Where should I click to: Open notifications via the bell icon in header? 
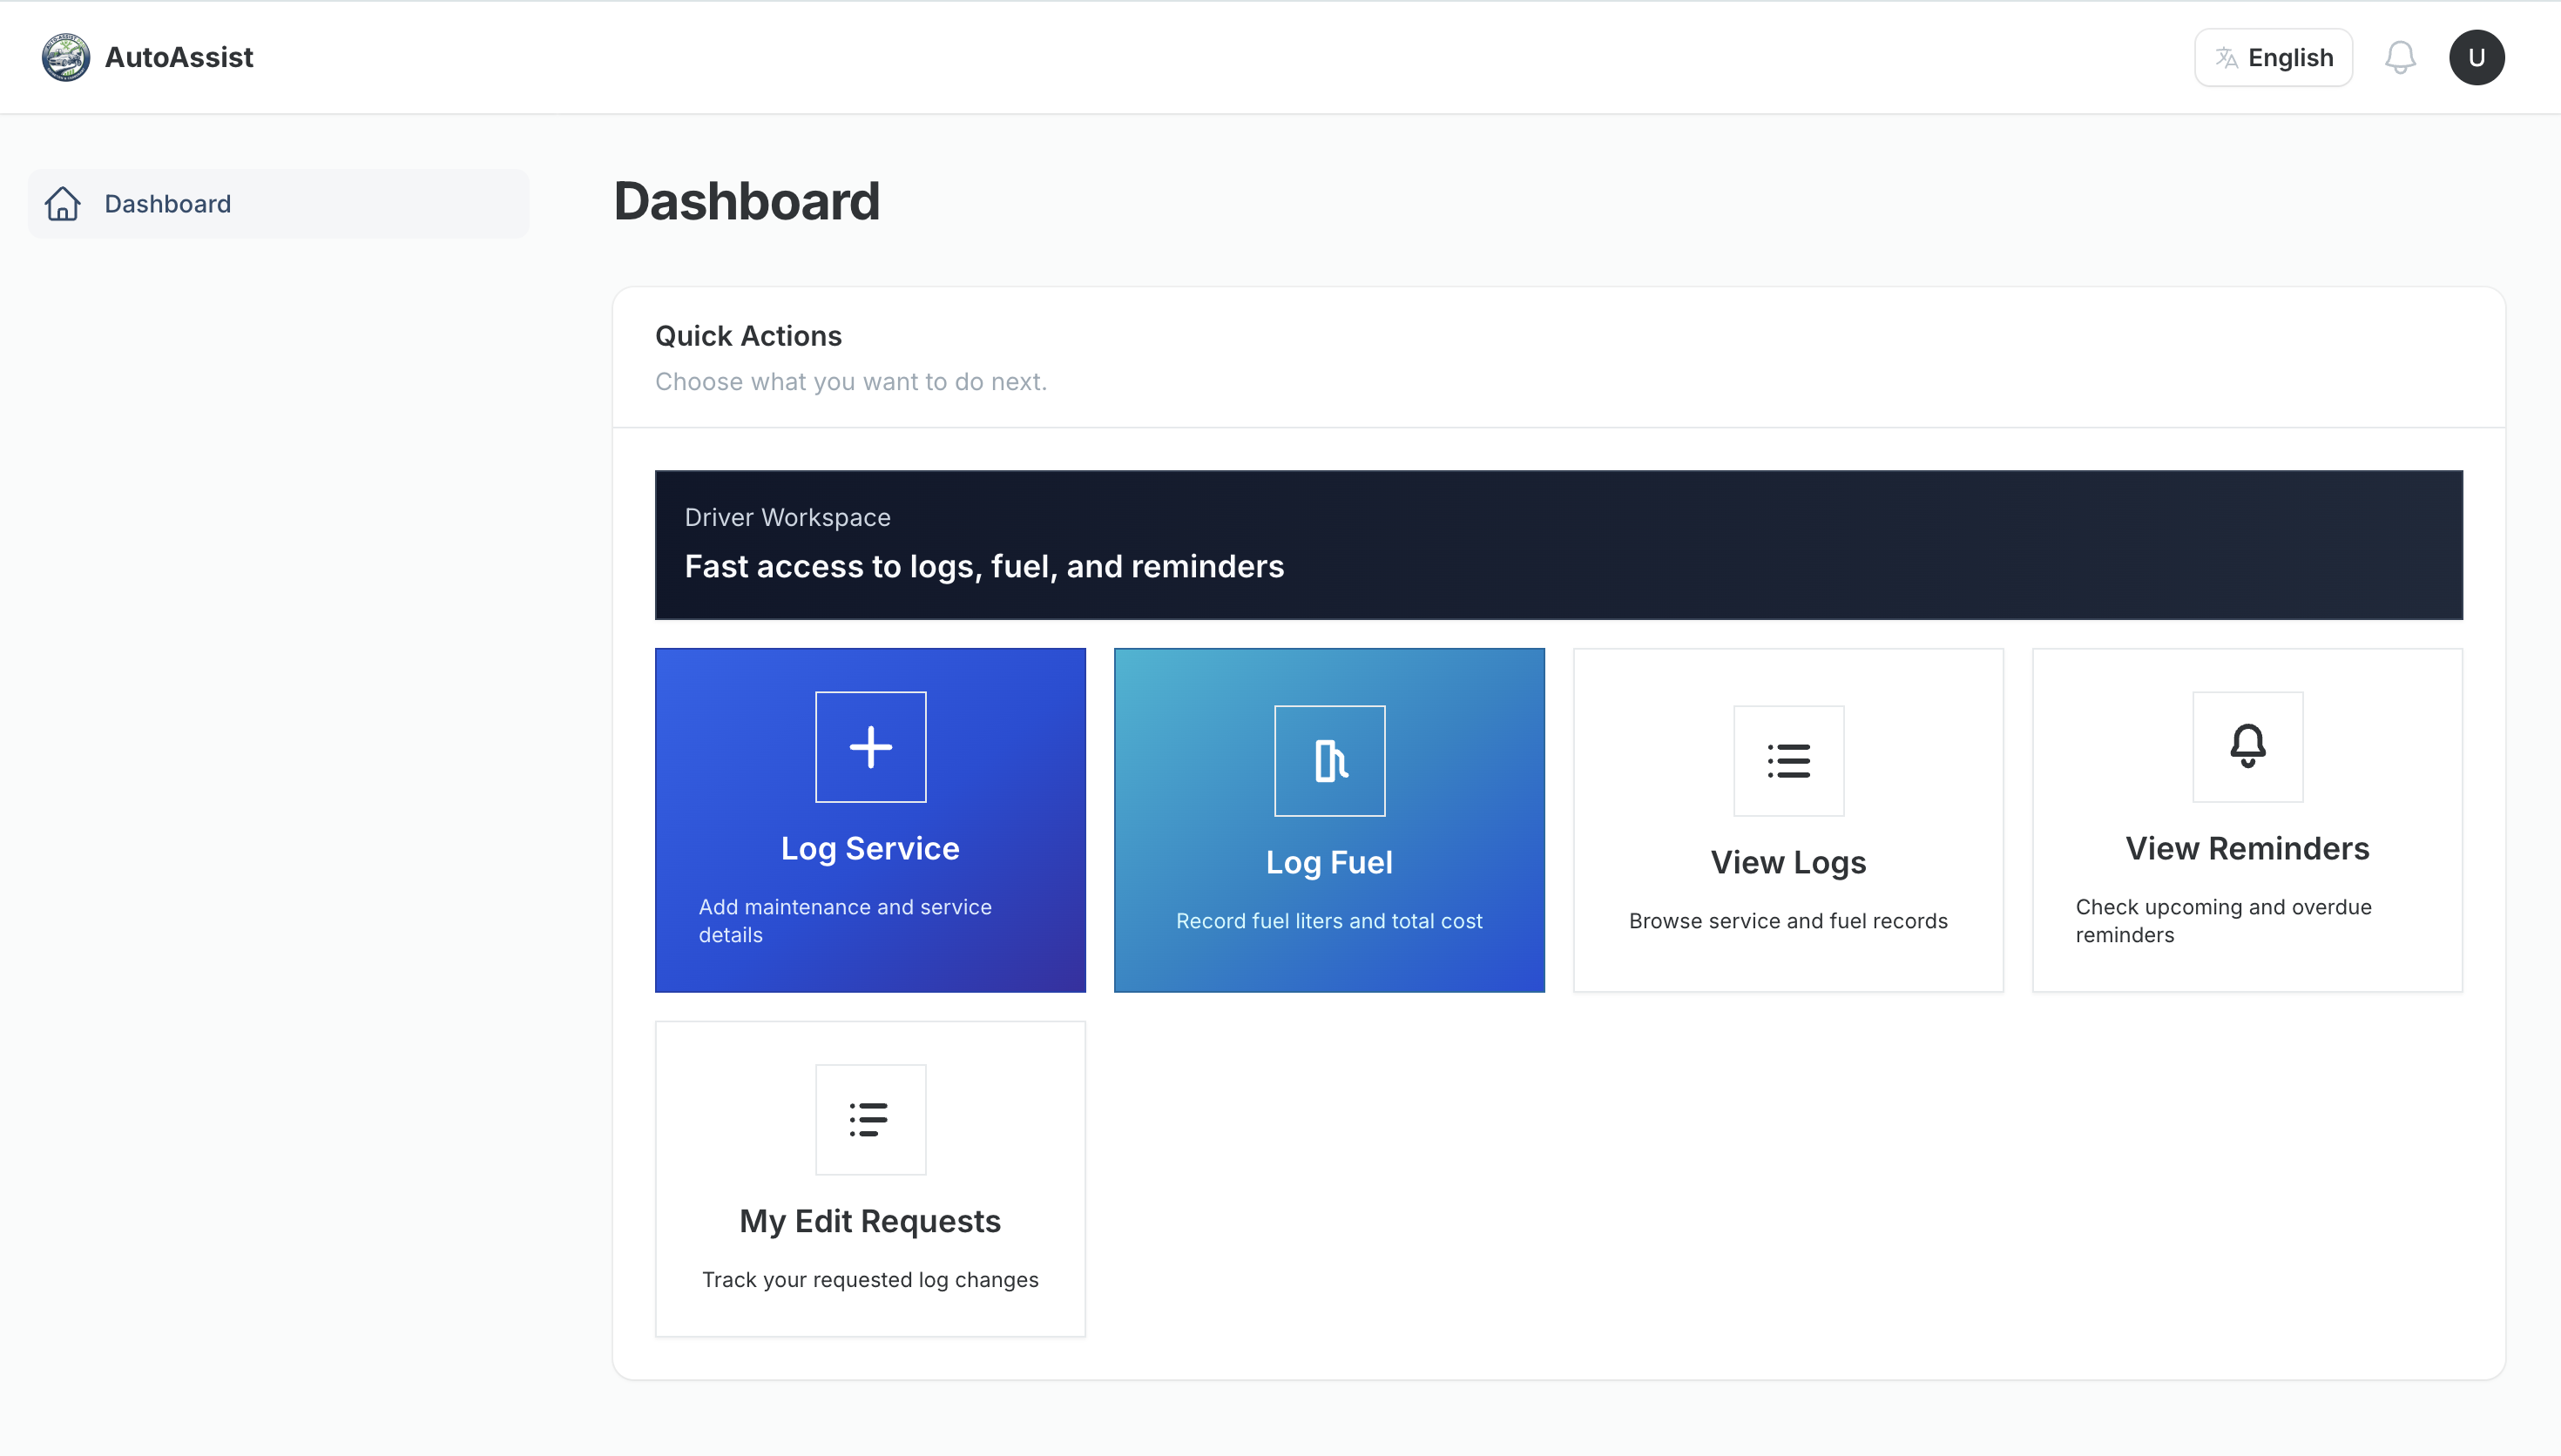click(2400, 57)
